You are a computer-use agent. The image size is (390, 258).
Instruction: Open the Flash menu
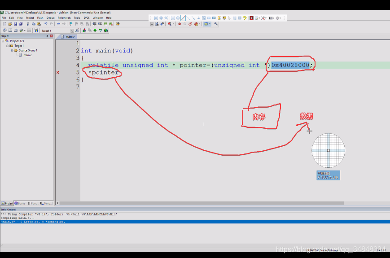40,18
